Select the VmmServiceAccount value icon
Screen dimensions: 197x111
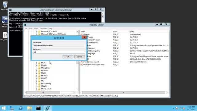click(x=81, y=62)
